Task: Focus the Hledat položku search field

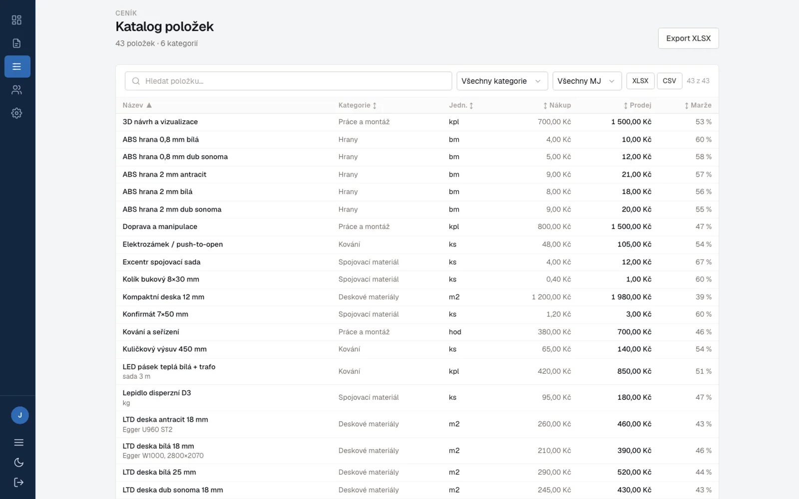Action: [x=288, y=81]
